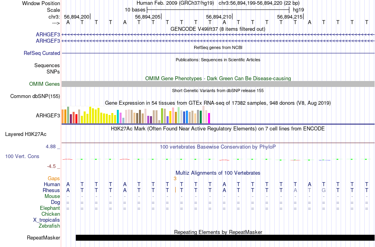The height and width of the screenshot is (247, 375).
Task: Click the dark green GTEx expression bar
Action: pos(201,117)
